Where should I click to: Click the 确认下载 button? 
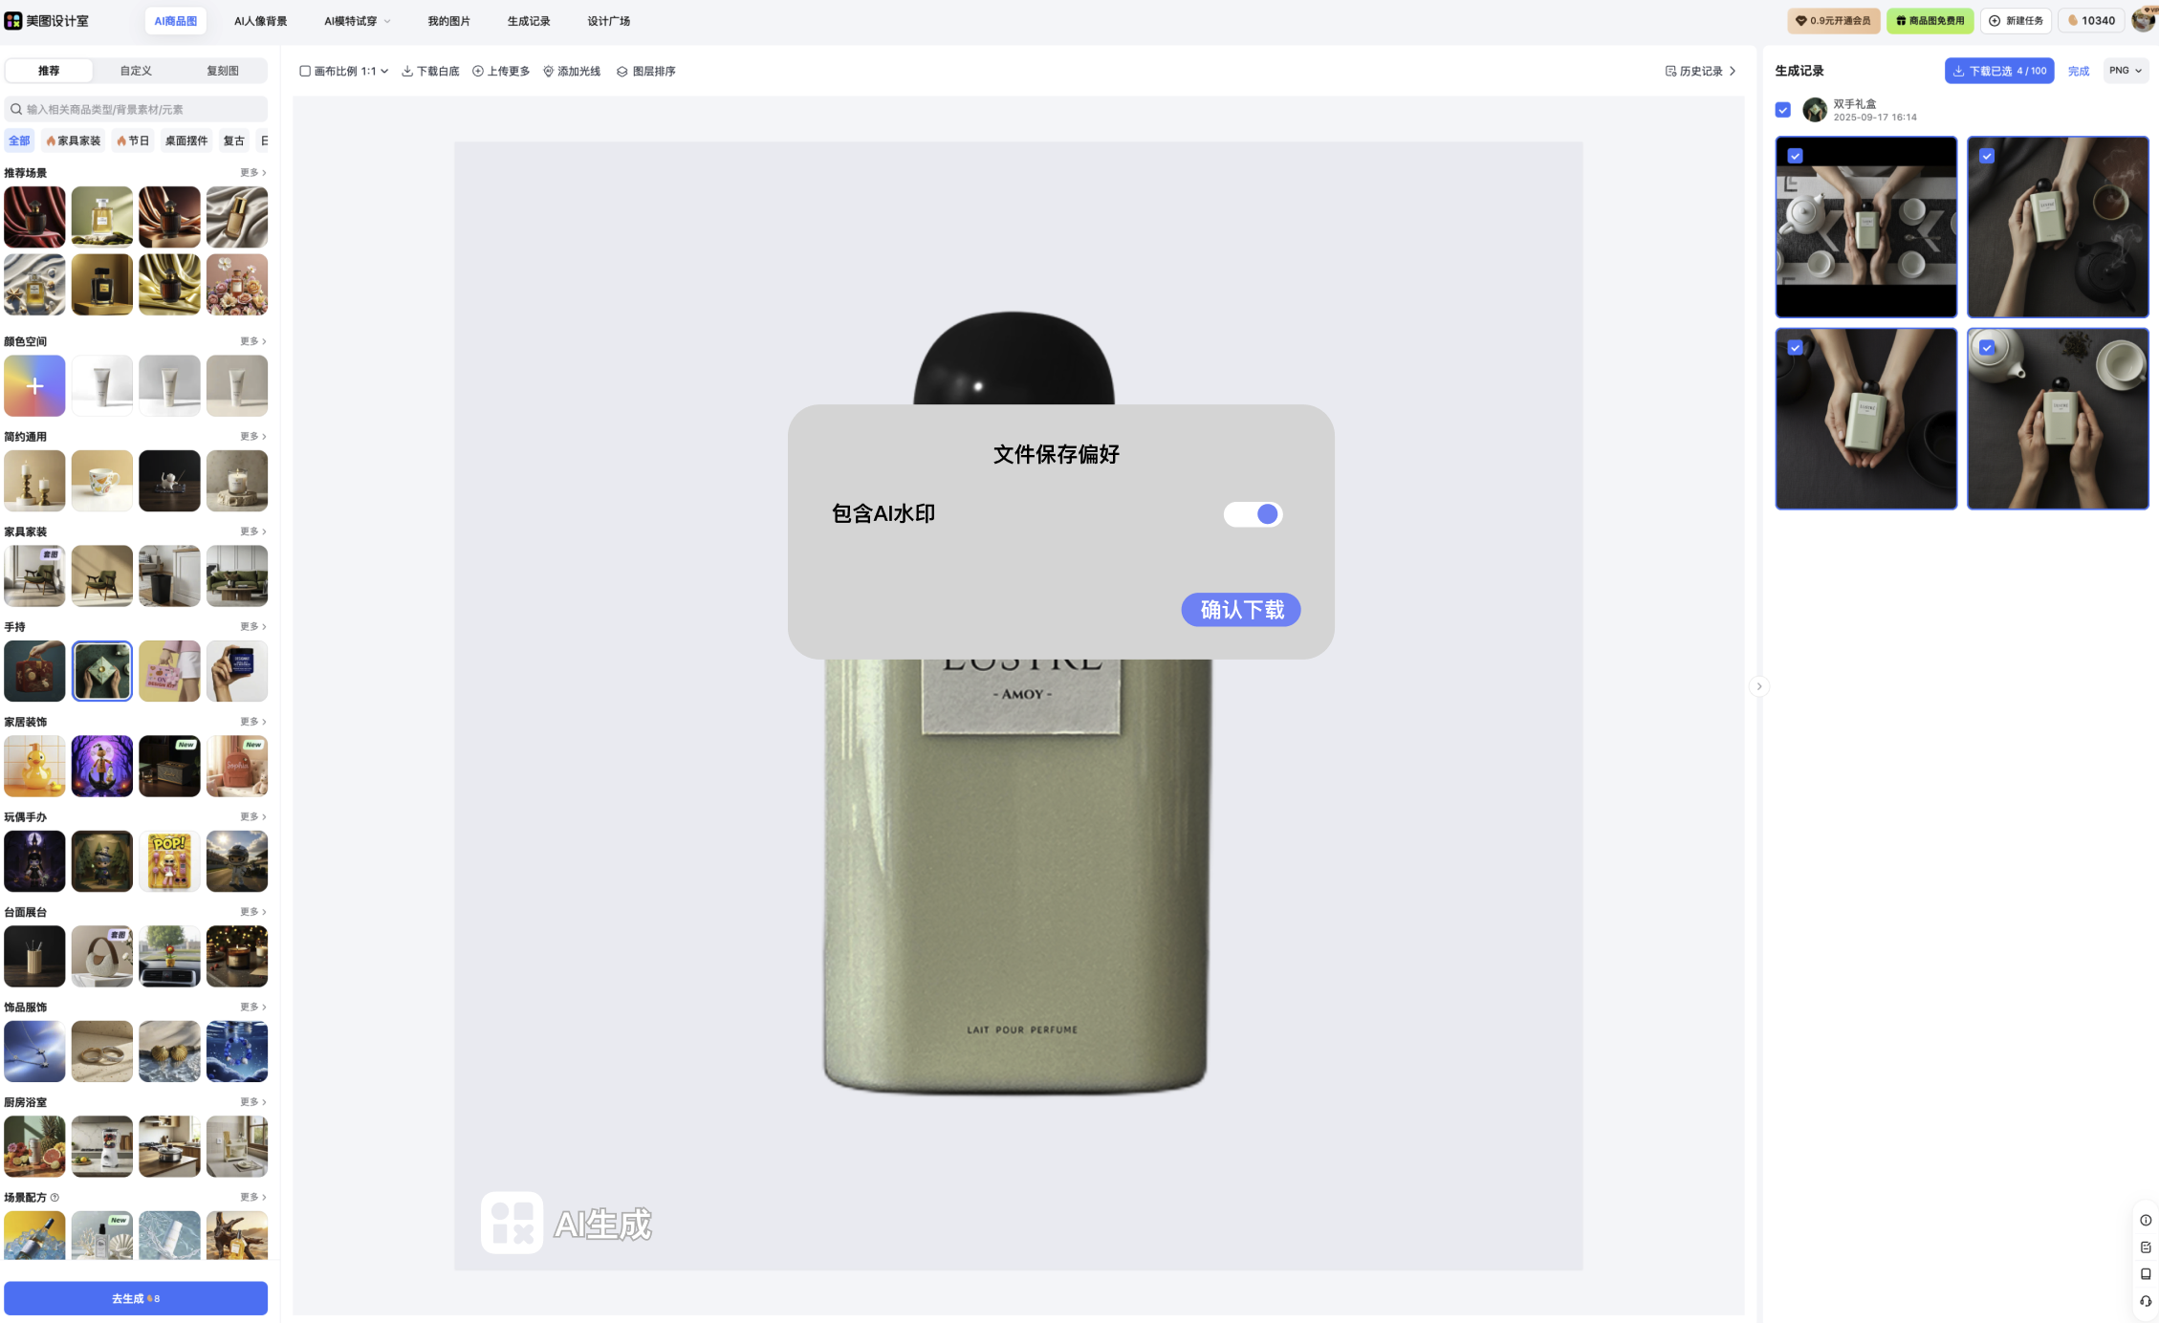click(x=1240, y=610)
